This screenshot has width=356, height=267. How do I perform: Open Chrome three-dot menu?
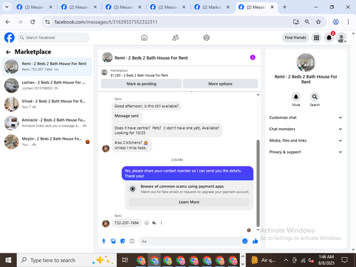pos(348,22)
